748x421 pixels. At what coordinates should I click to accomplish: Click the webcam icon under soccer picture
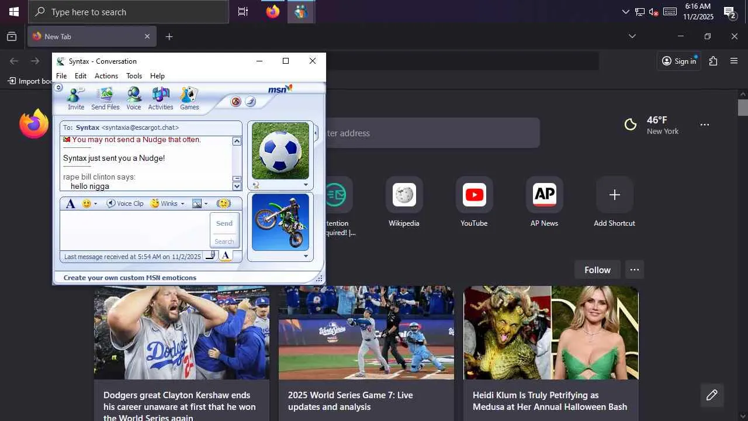255,185
